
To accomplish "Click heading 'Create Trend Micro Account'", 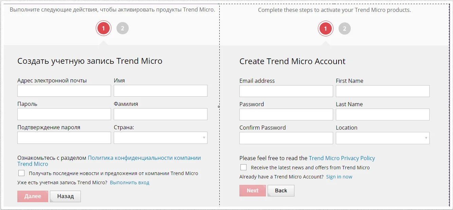I will coord(292,61).
